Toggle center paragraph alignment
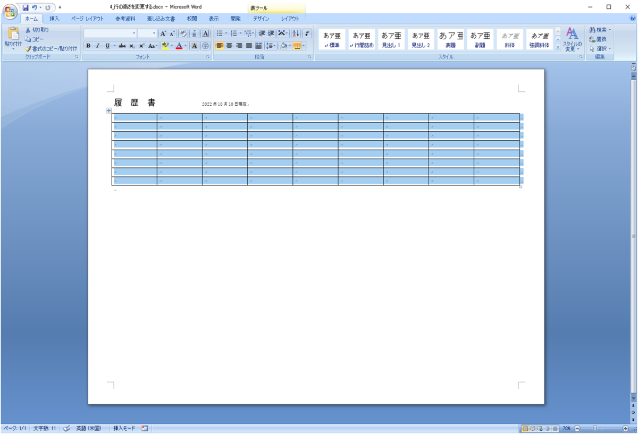 click(229, 46)
